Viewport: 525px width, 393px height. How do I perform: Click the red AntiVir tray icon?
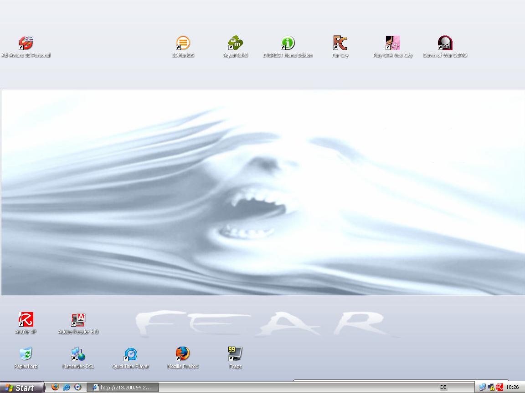click(499, 388)
